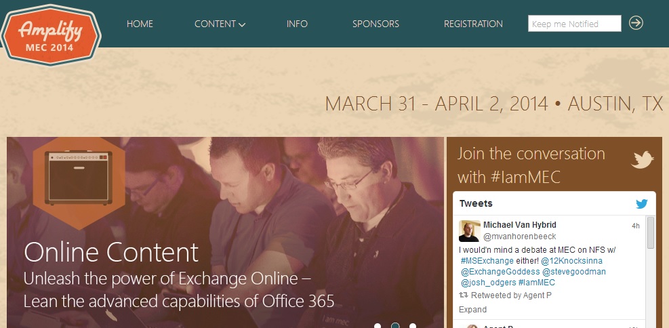The width and height of the screenshot is (669, 328).
Task: Open Michael Van Hybrid's avatar
Action: (469, 231)
